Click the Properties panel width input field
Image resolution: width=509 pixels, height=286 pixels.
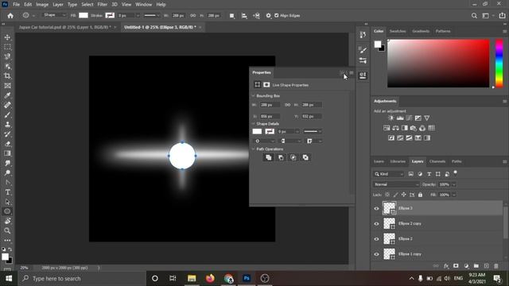click(270, 105)
